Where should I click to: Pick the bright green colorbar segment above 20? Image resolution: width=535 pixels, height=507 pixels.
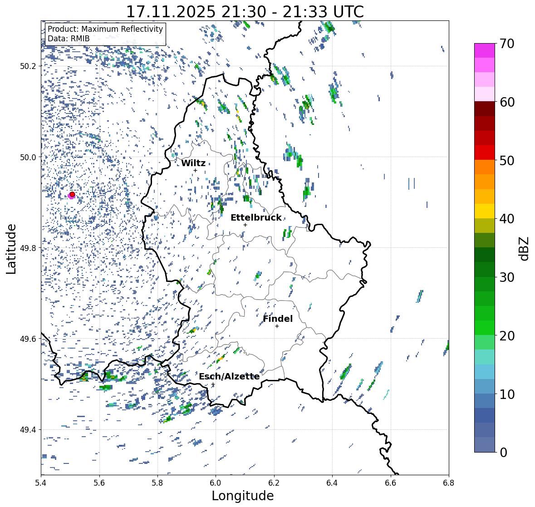point(485,328)
